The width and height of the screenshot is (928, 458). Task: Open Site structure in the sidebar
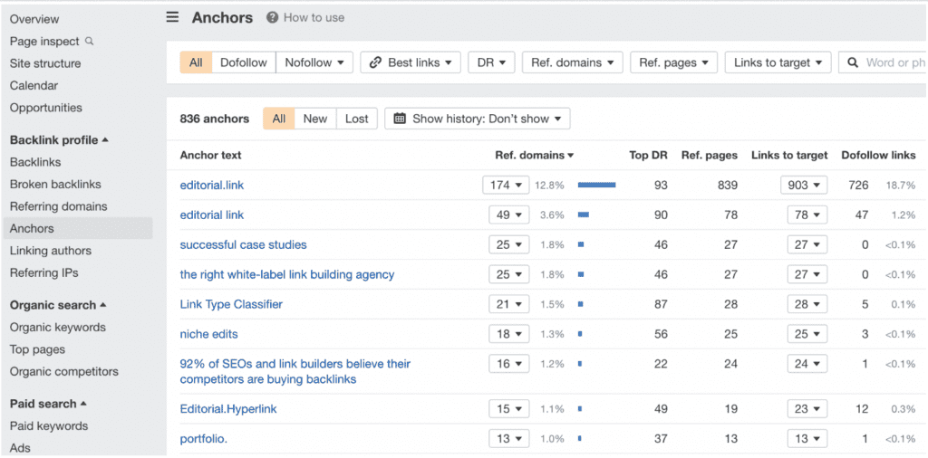(x=45, y=63)
